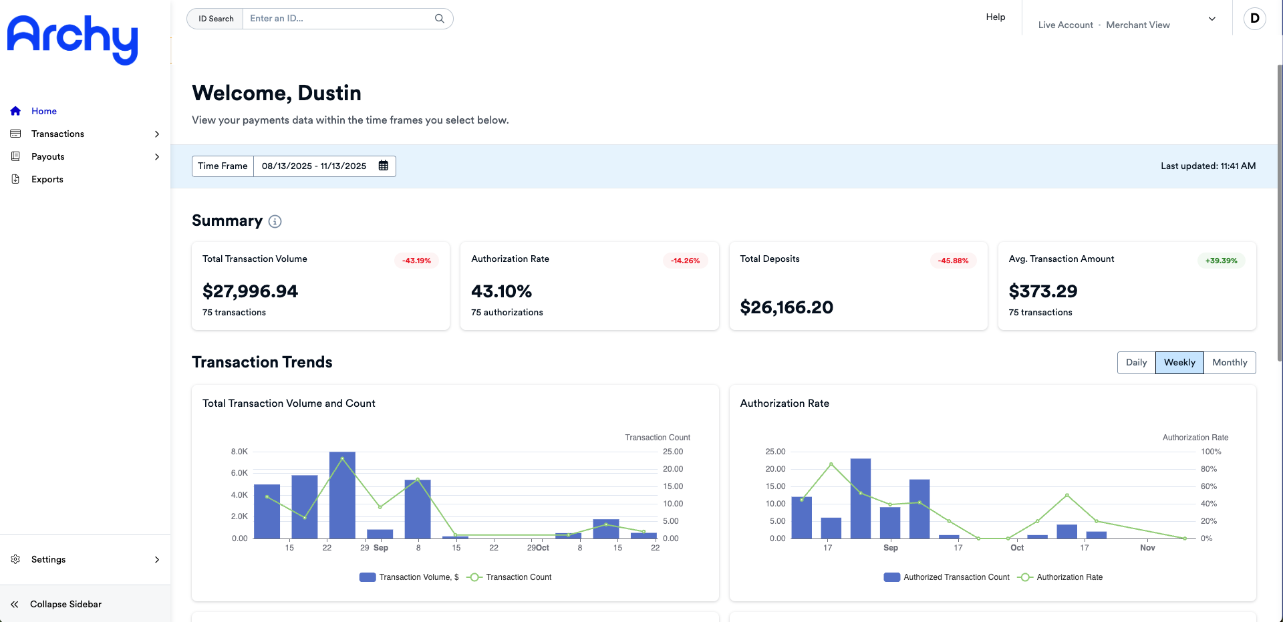Open the Help link
This screenshot has height=622, width=1283.
pyautogui.click(x=995, y=17)
